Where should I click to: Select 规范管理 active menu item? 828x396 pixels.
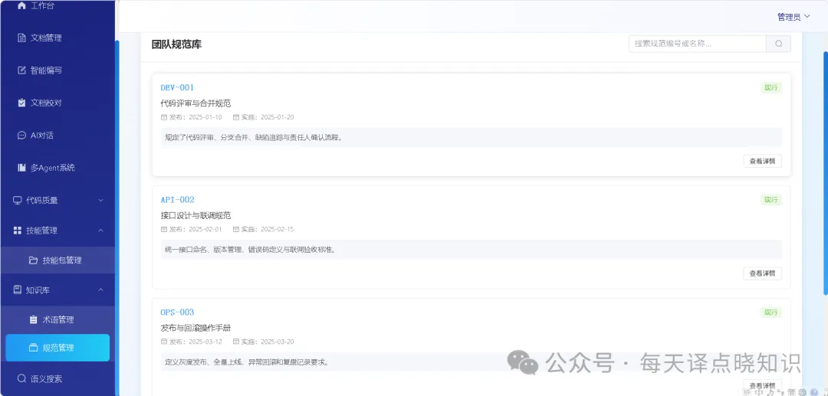tap(58, 348)
